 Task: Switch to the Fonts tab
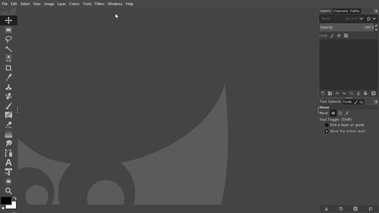347,102
